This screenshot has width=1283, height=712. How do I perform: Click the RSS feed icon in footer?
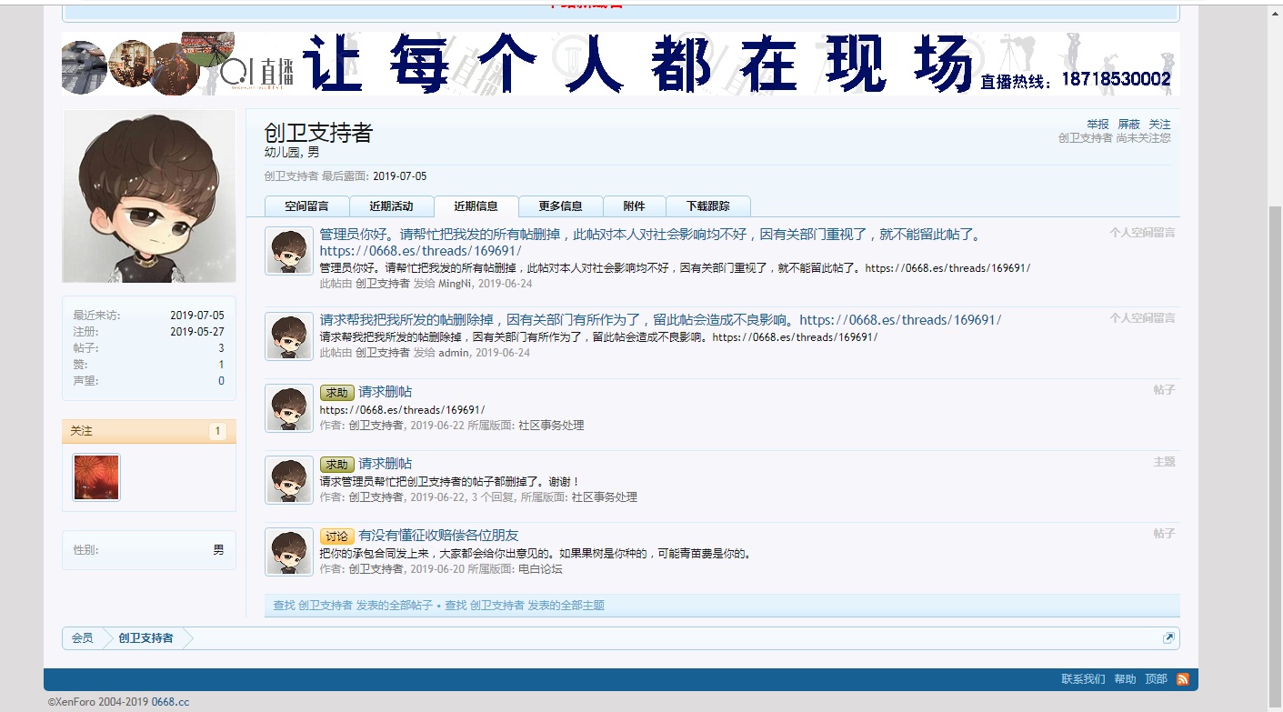click(1182, 679)
